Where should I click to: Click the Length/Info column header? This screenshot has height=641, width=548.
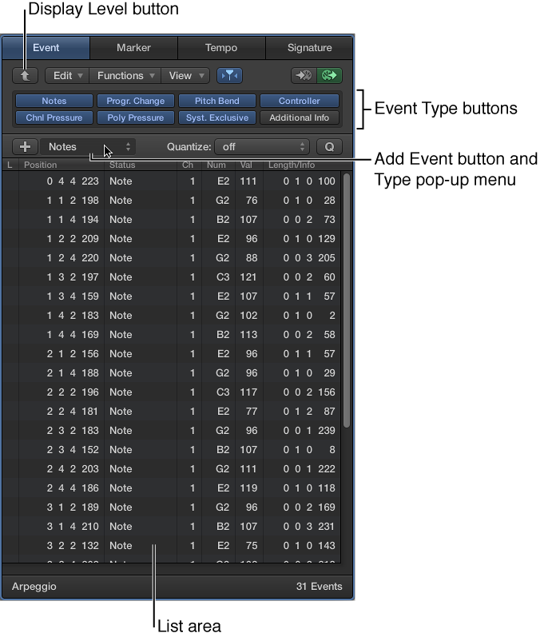point(301,165)
